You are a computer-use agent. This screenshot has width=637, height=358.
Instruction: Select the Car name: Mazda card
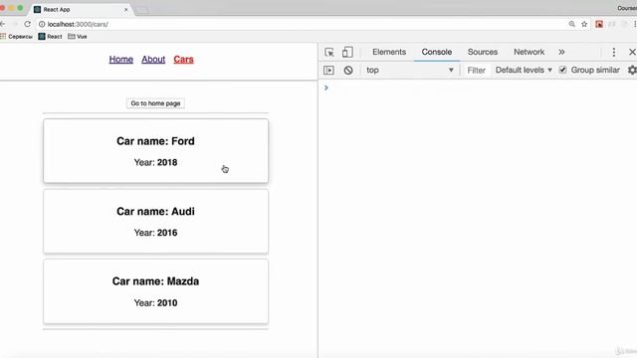pyautogui.click(x=155, y=291)
